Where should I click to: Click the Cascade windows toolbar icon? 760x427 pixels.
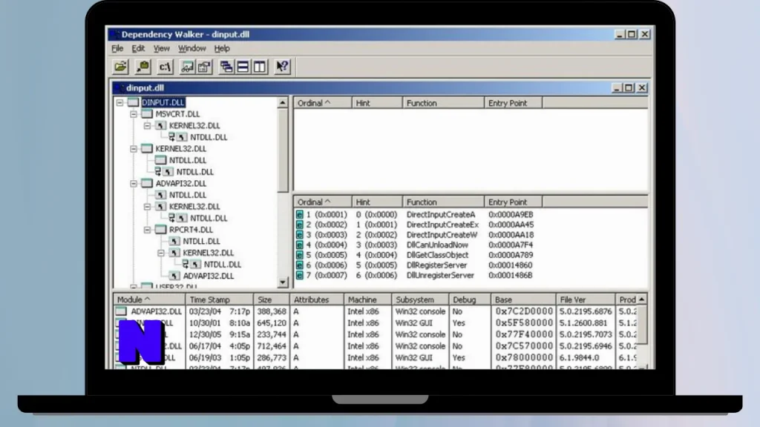[226, 67]
